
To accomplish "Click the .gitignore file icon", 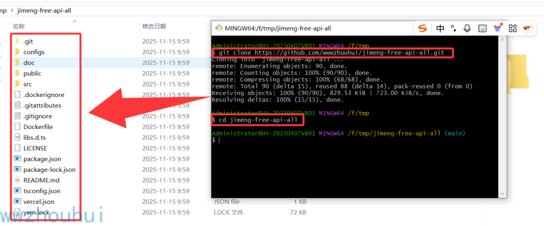I will (x=17, y=116).
